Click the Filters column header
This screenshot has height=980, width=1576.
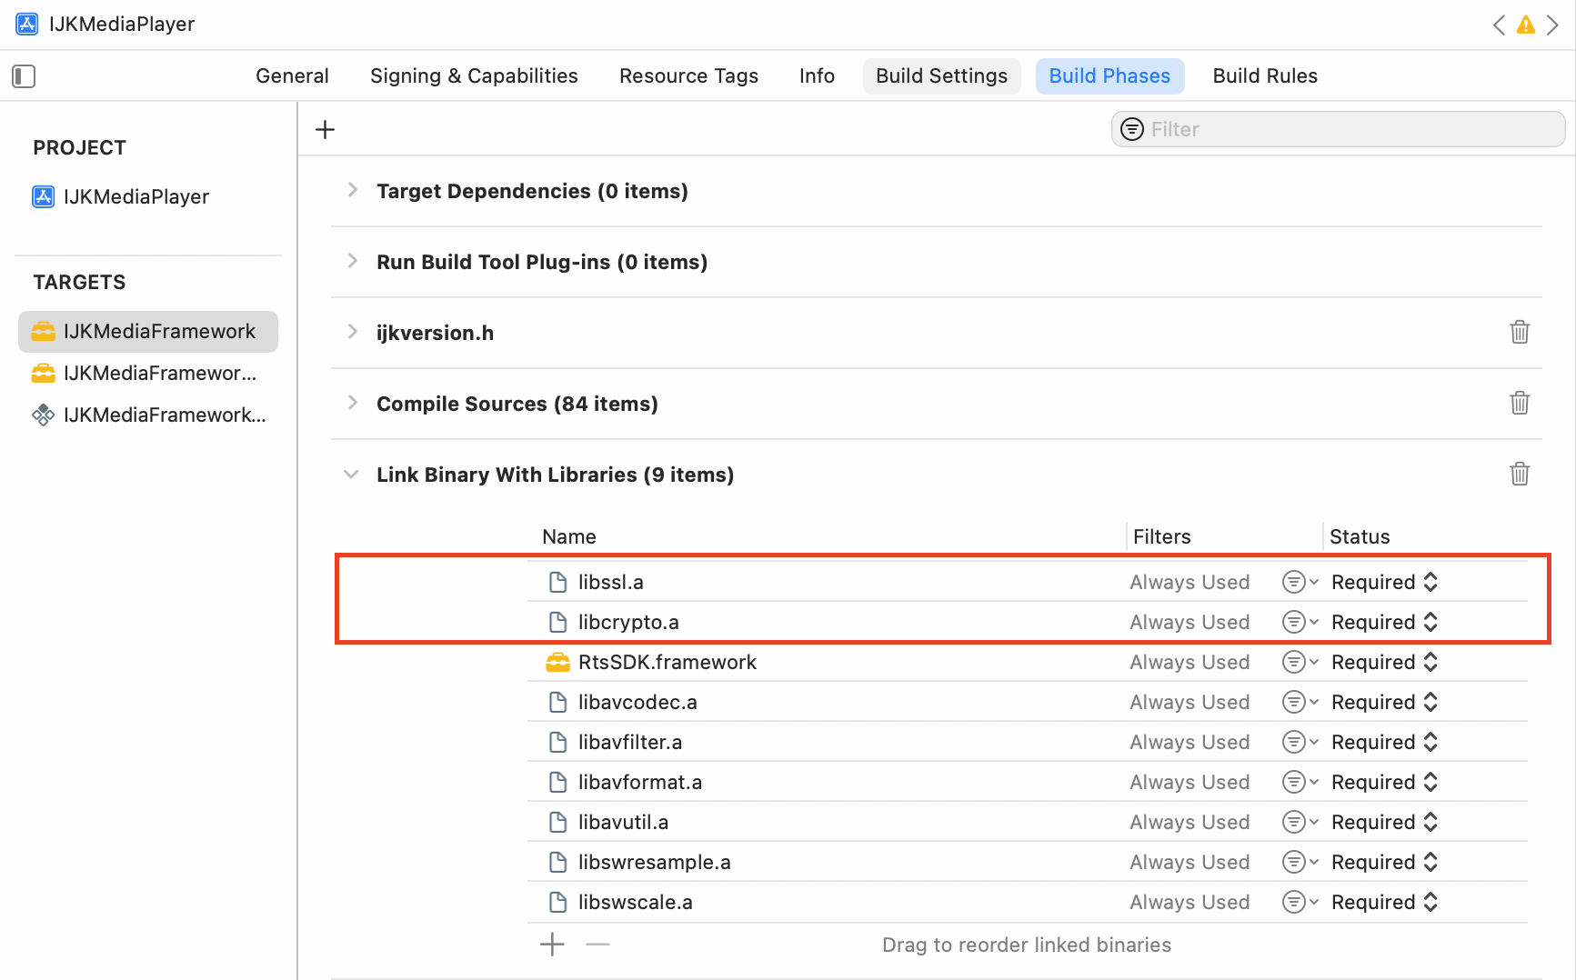1161,536
